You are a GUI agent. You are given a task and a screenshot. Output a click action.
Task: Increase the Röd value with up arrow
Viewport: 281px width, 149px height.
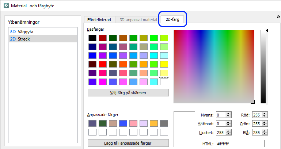click(x=265, y=113)
